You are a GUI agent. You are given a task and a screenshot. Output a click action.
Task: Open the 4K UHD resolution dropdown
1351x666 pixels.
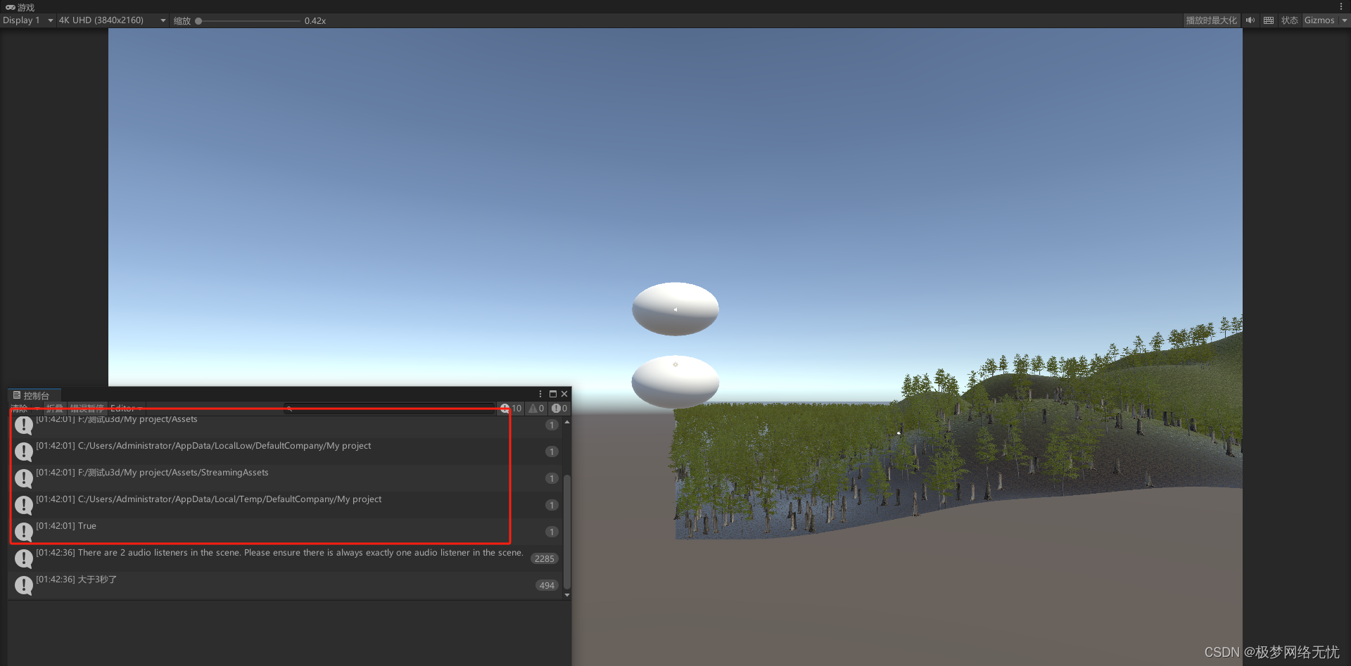pyautogui.click(x=113, y=20)
